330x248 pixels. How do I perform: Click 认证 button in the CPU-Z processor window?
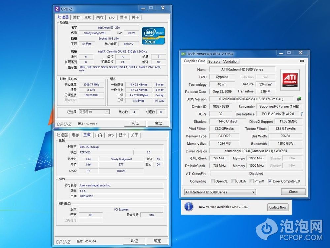[x=135, y=124]
